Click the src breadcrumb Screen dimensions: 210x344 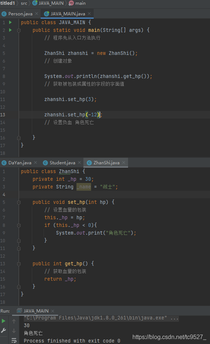point(24,3)
